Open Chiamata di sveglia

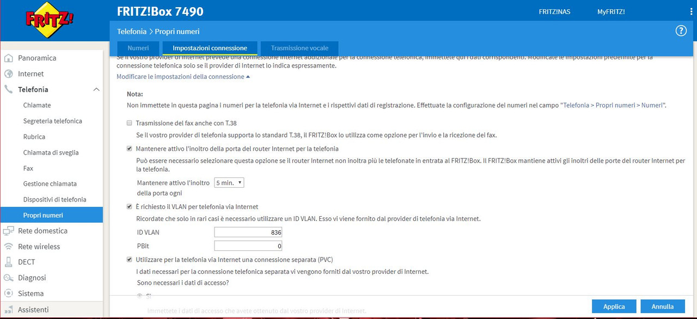(52, 152)
